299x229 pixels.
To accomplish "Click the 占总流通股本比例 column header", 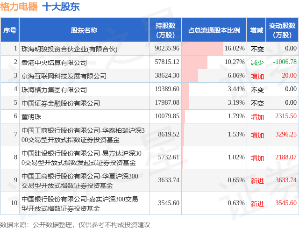I will pyautogui.click(x=214, y=30).
